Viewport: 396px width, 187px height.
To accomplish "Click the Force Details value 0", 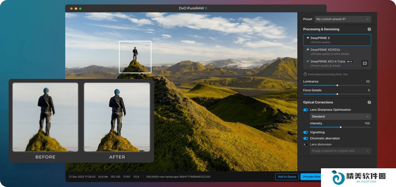I will (x=369, y=90).
